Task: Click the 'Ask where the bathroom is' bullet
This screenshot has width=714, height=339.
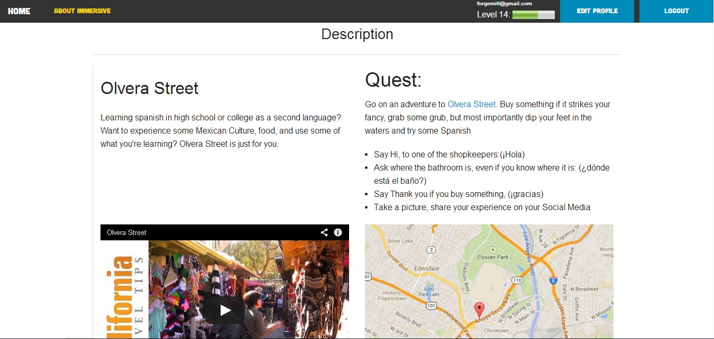Action: 492,174
